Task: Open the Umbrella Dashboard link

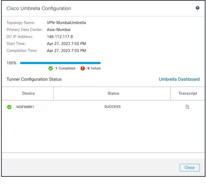Action: 179,79
